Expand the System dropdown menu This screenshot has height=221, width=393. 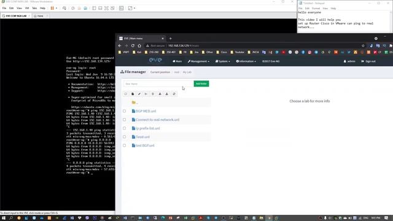click(222, 61)
